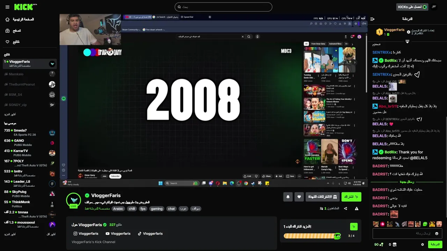Open VloggerFaris TikTok link

[x=150, y=234]
